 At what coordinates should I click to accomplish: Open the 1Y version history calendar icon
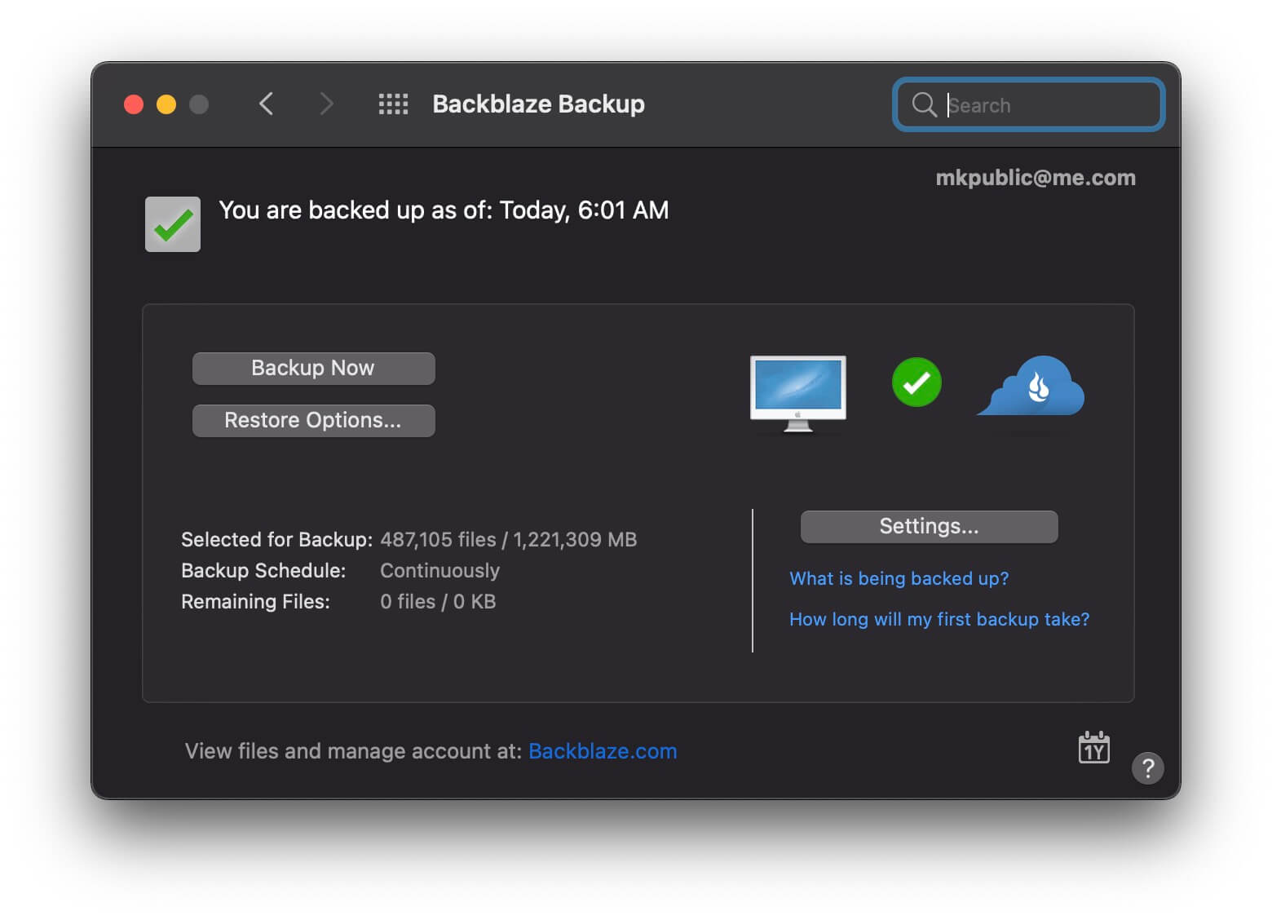[x=1093, y=747]
